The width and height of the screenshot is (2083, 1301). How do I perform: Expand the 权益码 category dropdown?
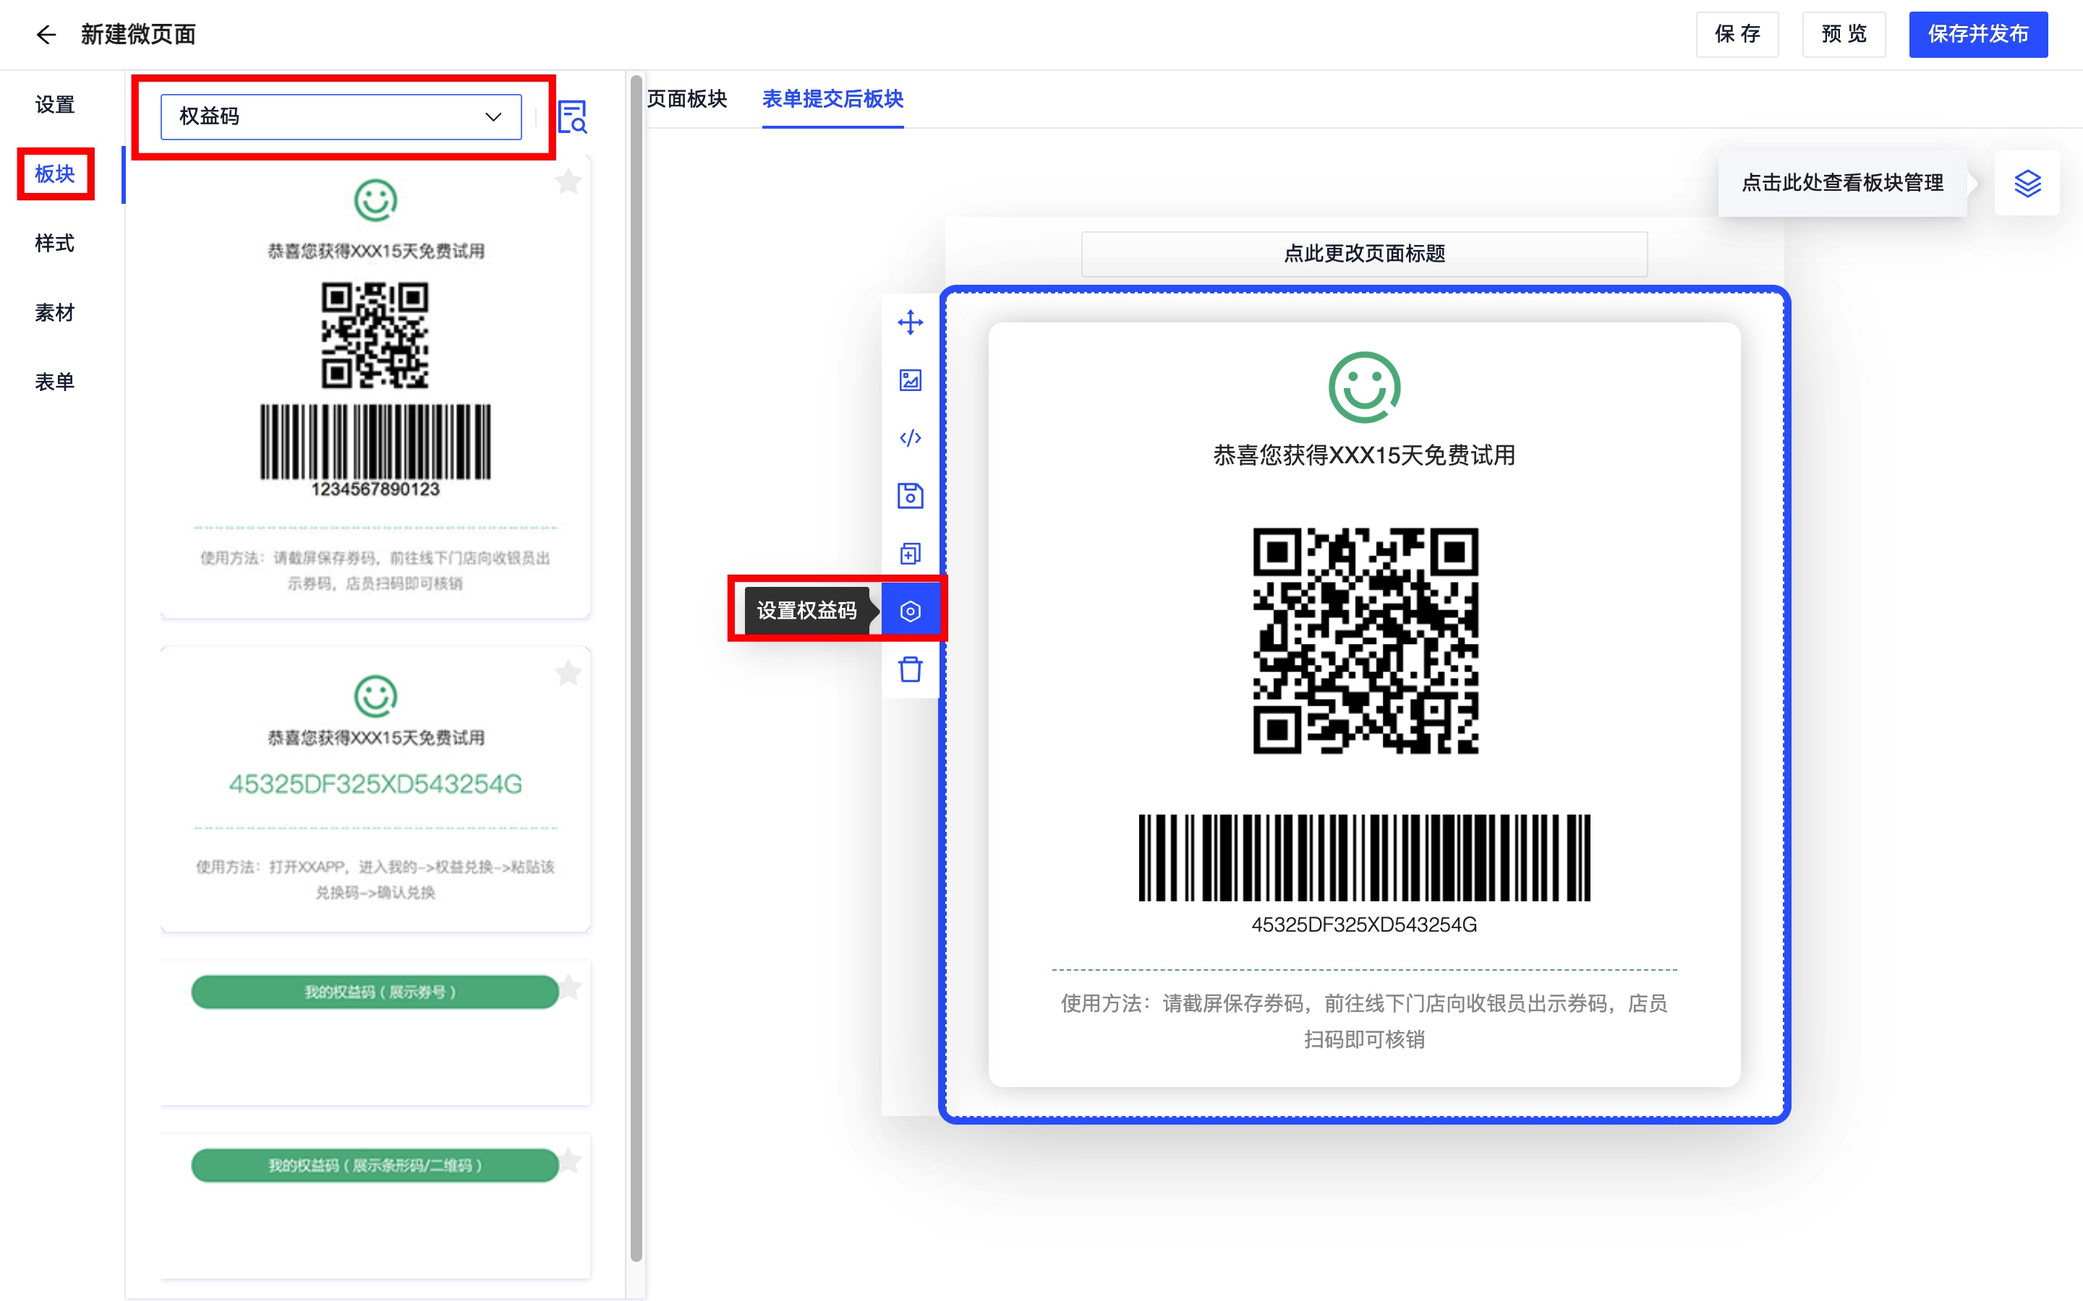(x=341, y=117)
